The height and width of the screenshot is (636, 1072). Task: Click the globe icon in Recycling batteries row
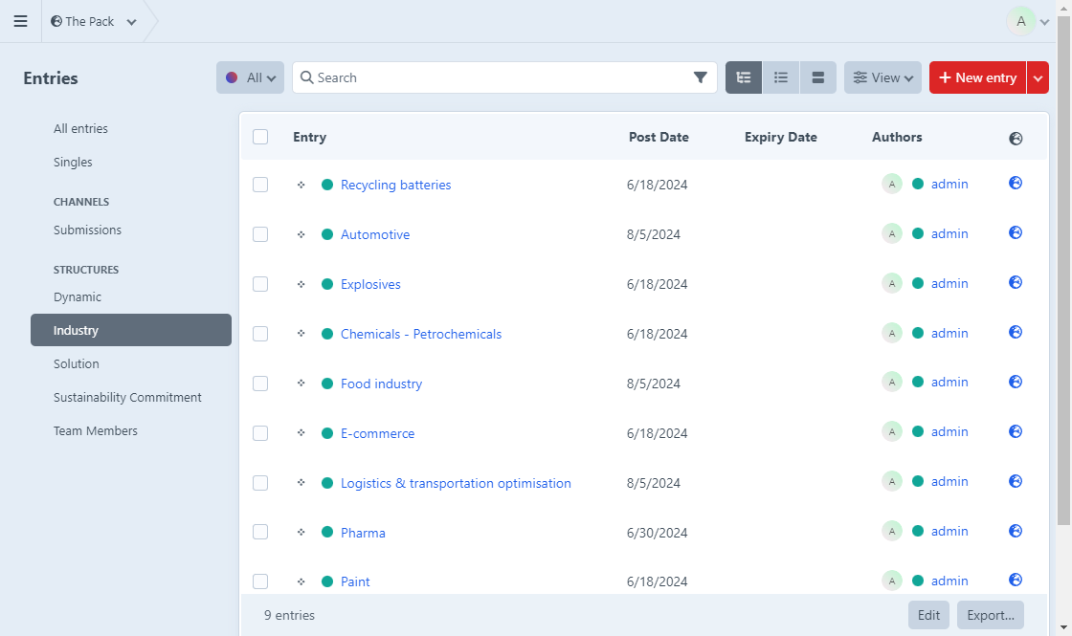tap(1016, 183)
